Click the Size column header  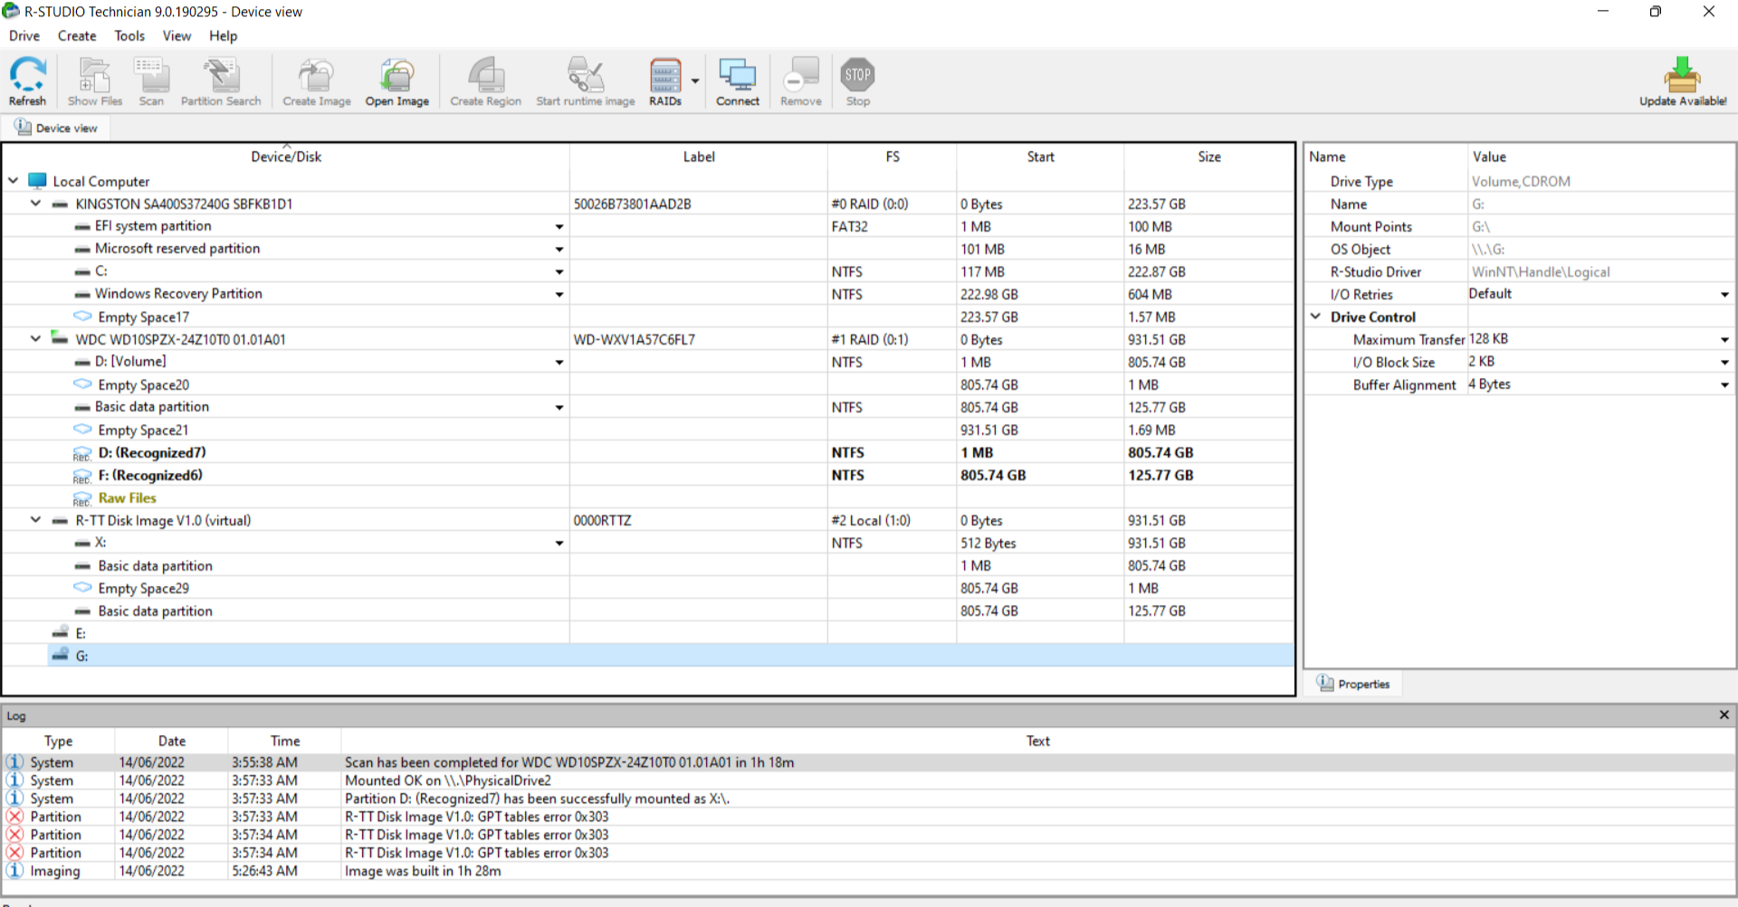(1209, 156)
